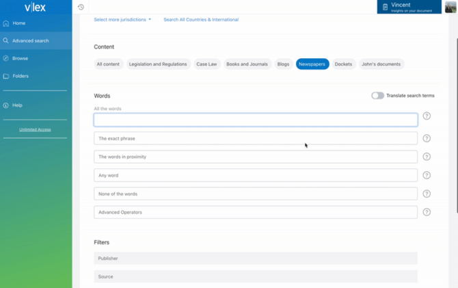Show help for All the words field
Image resolution: width=458 pixels, height=288 pixels.
point(427,116)
